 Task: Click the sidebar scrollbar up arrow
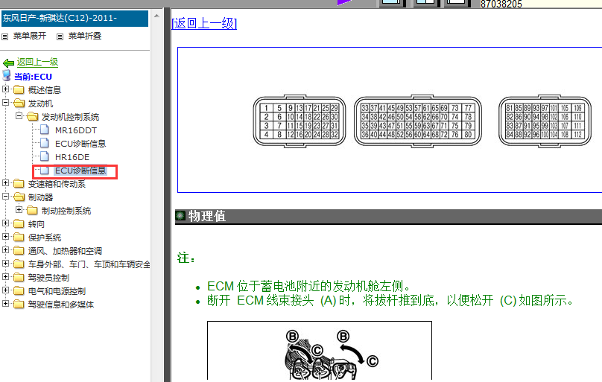click(156, 16)
